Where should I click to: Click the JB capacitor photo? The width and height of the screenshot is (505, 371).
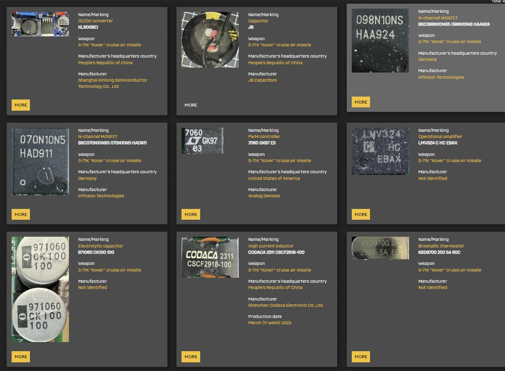tap(210, 39)
